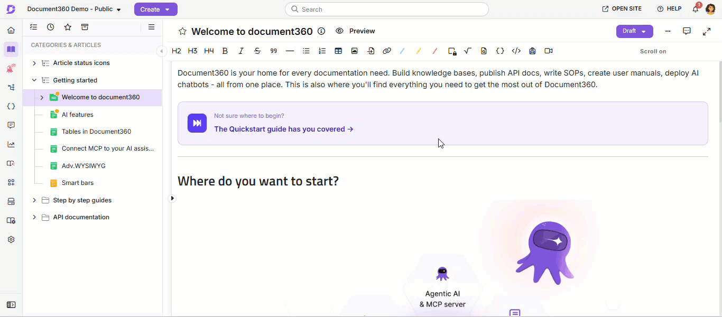Select the yellow warning callout marker
The width and height of the screenshot is (722, 317).
tap(419, 51)
